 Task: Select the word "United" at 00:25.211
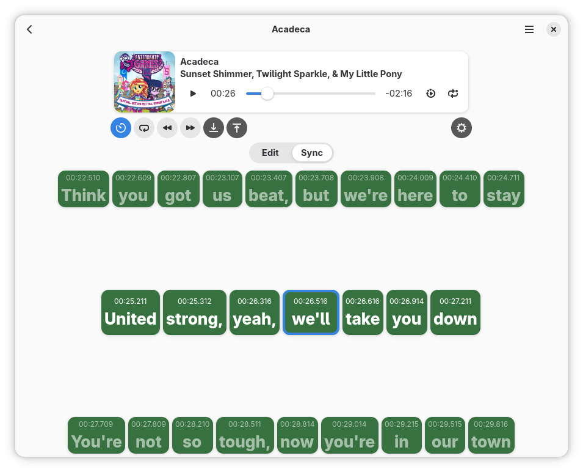(131, 312)
